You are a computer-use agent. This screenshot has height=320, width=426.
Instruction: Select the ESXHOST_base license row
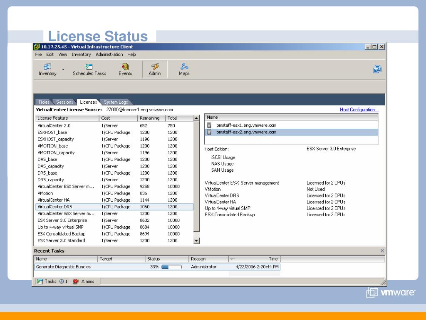(114, 132)
